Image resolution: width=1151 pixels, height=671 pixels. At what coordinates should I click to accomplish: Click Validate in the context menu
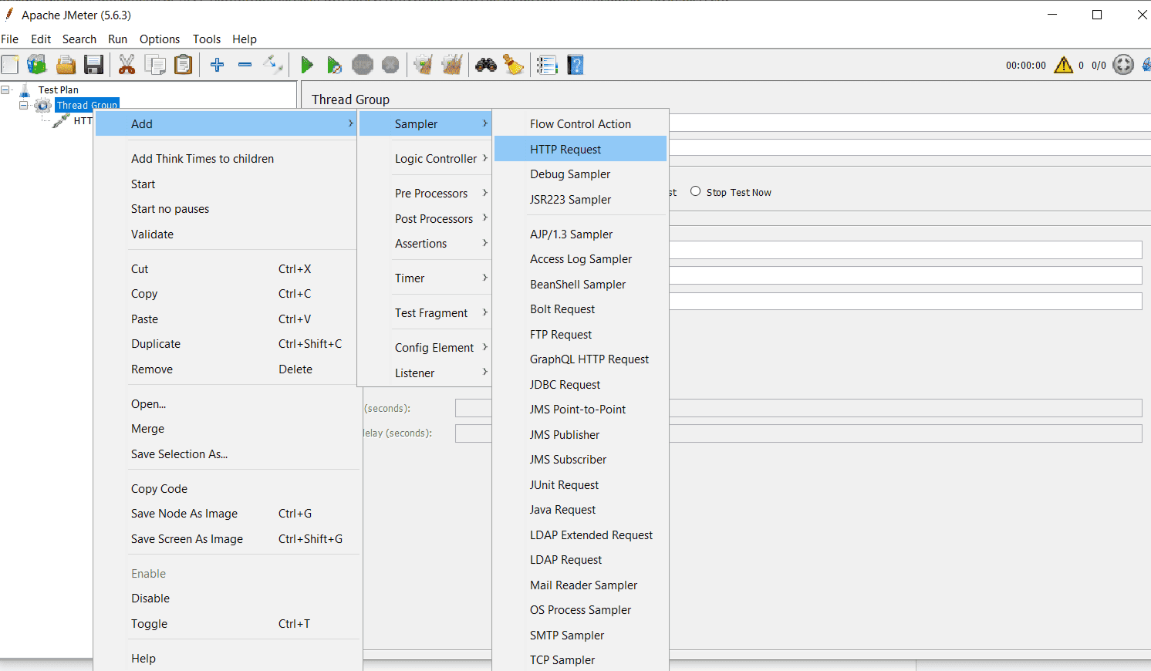[152, 234]
